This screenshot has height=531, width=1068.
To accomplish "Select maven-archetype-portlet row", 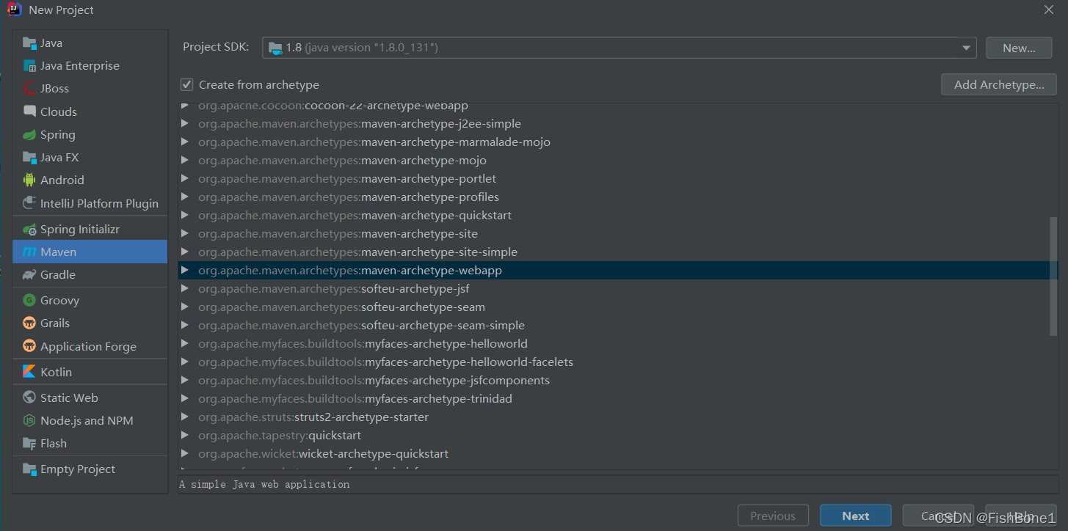I will pyautogui.click(x=618, y=179).
